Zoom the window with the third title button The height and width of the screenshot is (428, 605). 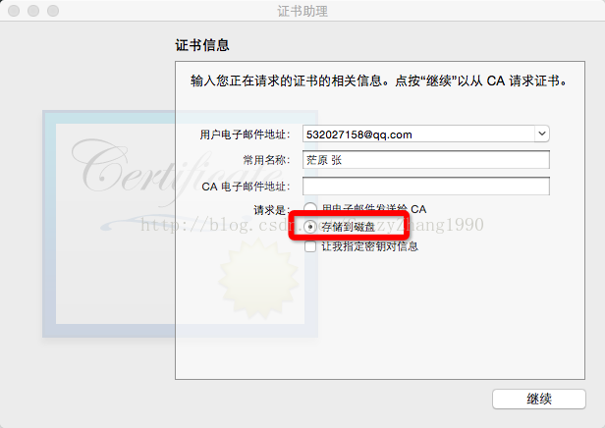pos(53,11)
